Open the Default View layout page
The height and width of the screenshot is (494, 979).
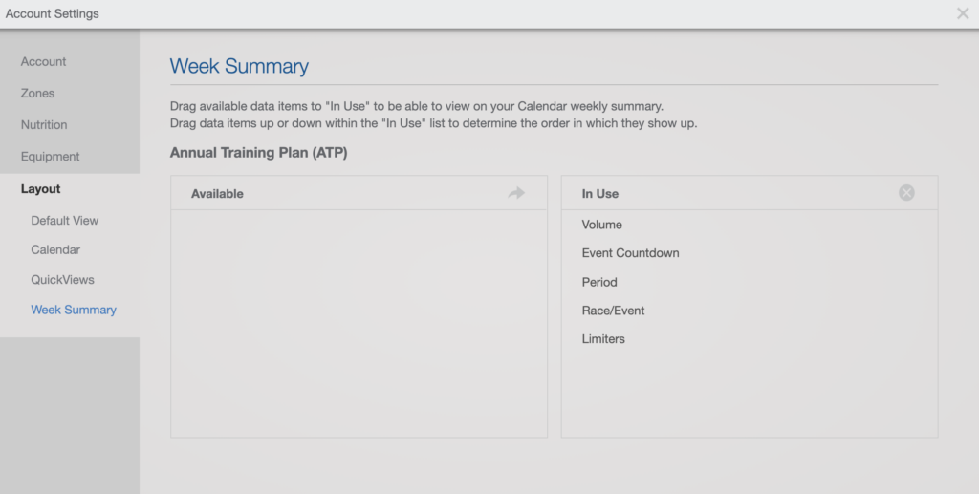(65, 220)
